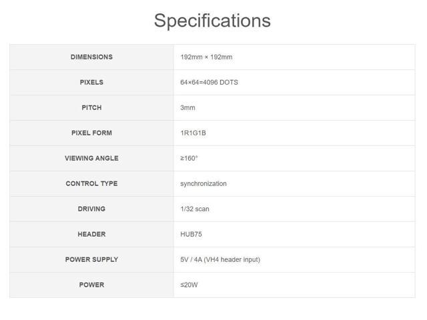Select the PIXEL FORM label

tap(91, 133)
